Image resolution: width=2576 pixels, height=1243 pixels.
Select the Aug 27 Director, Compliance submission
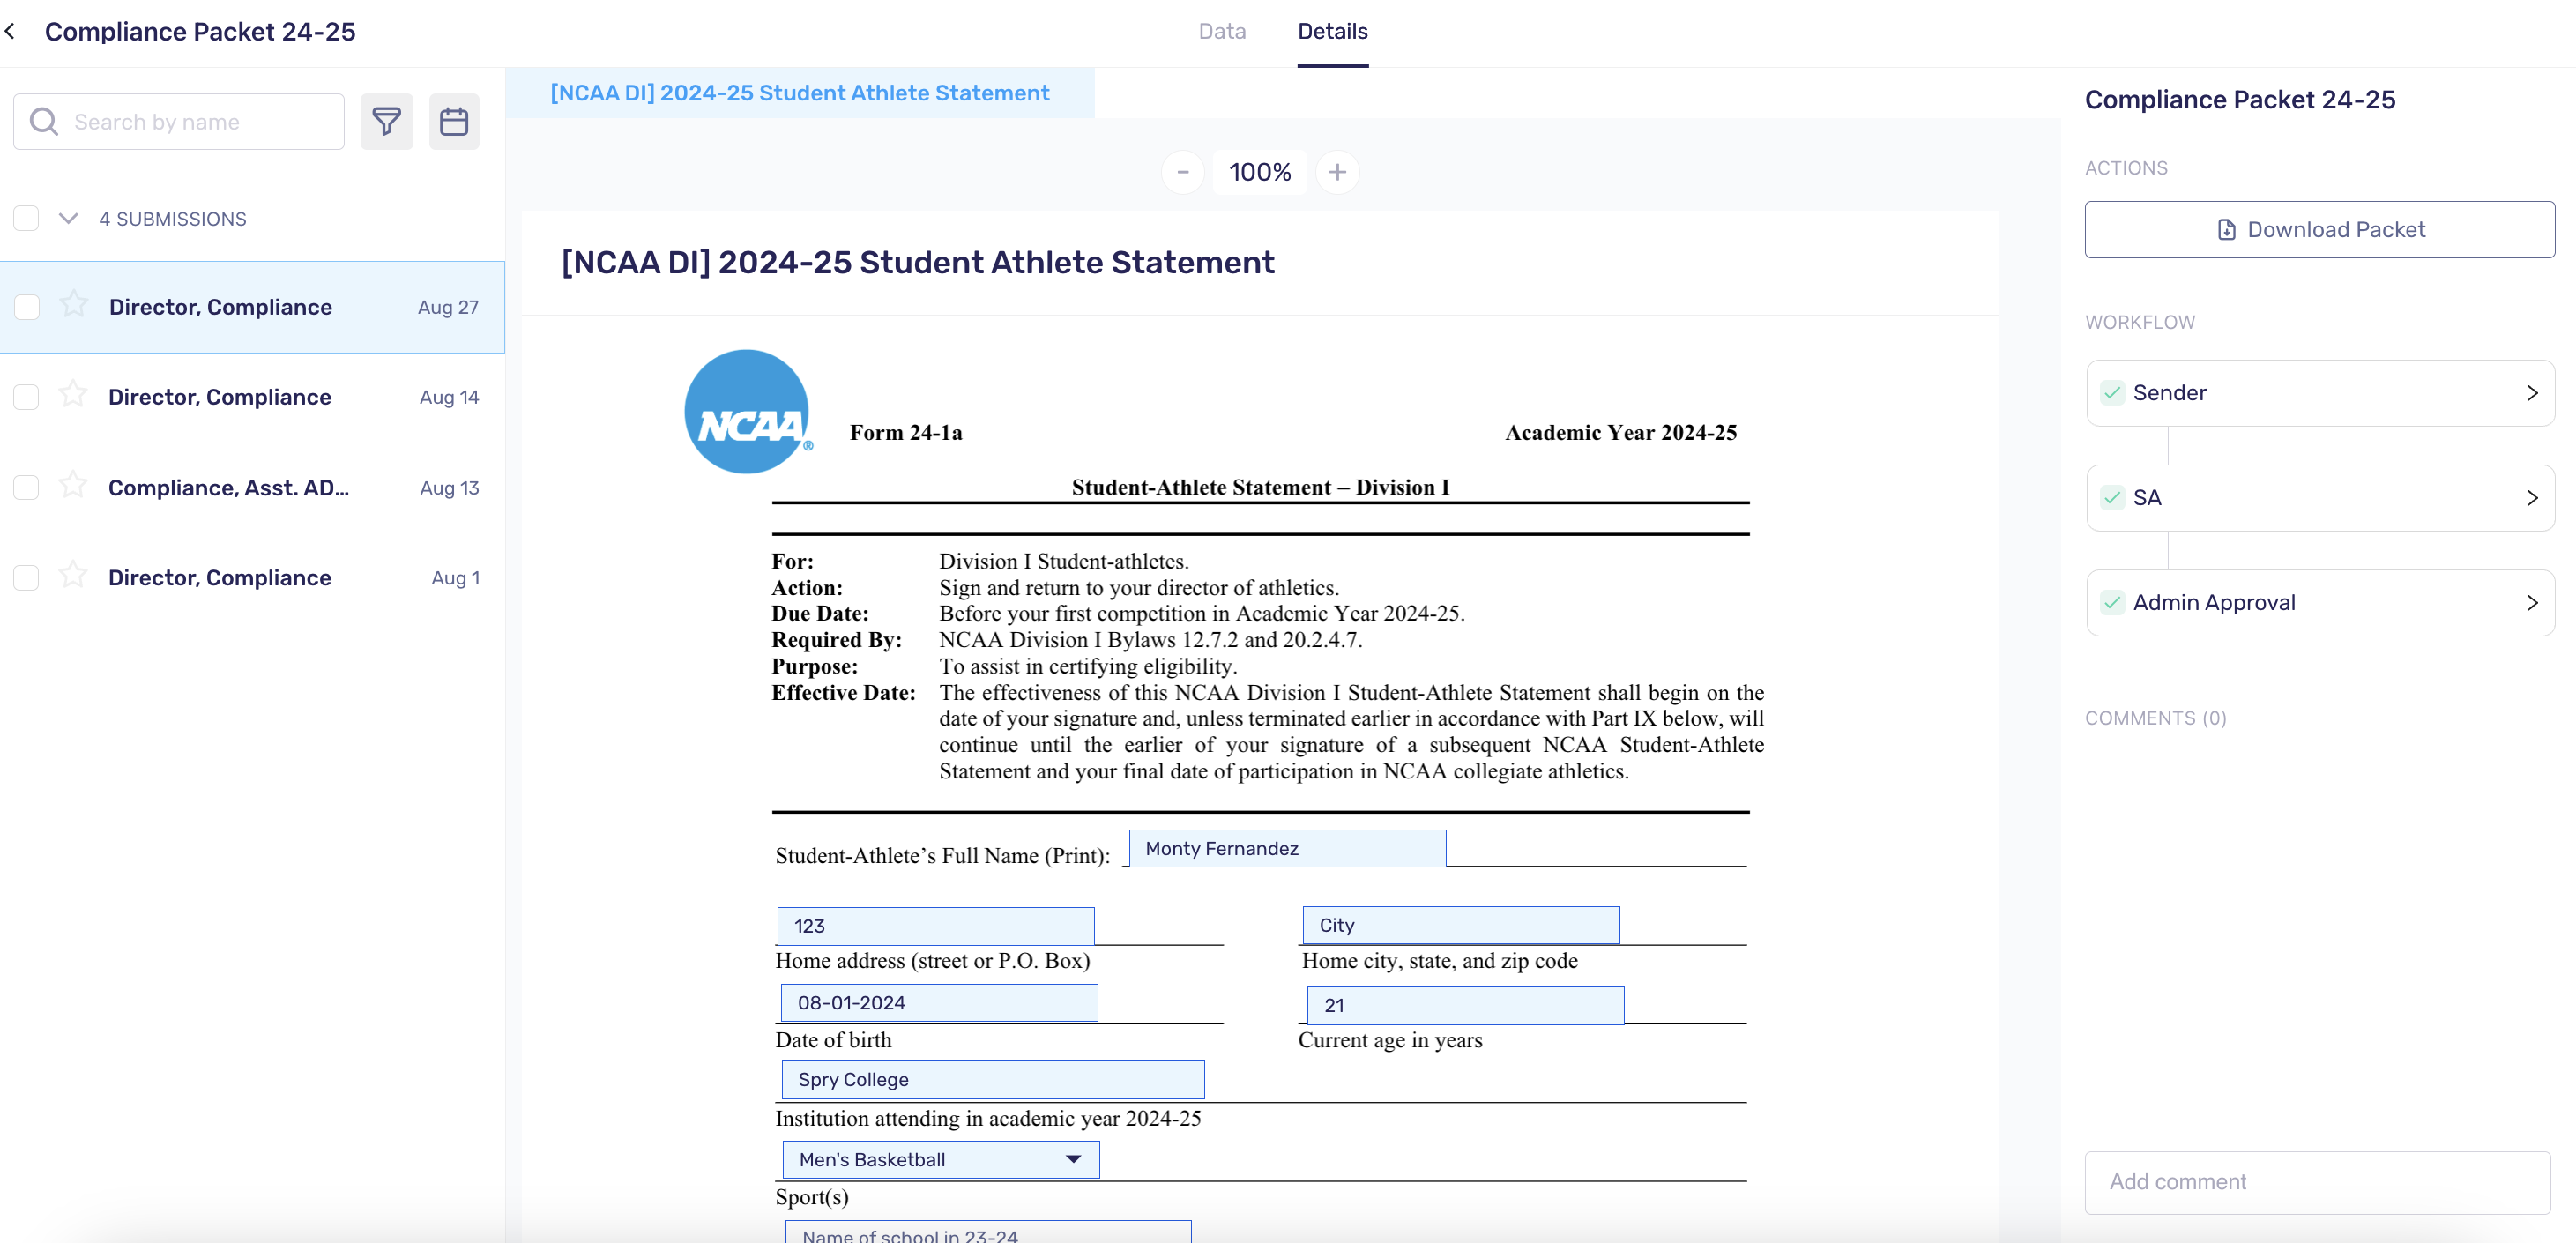pyautogui.click(x=252, y=307)
